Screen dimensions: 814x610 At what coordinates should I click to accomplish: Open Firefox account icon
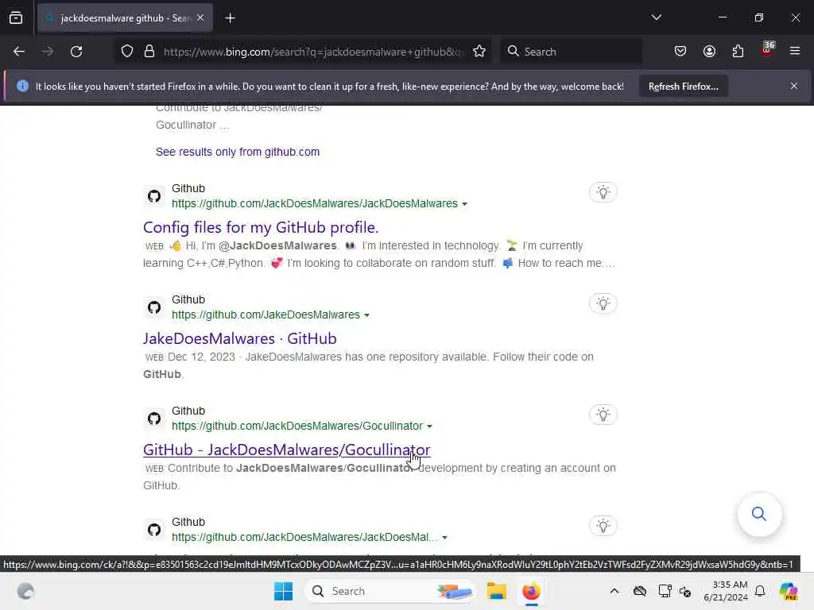coord(709,52)
